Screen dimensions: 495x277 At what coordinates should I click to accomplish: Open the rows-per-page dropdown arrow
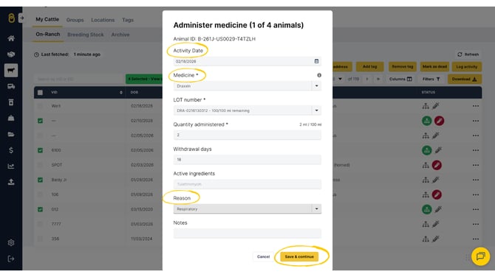[340, 79]
